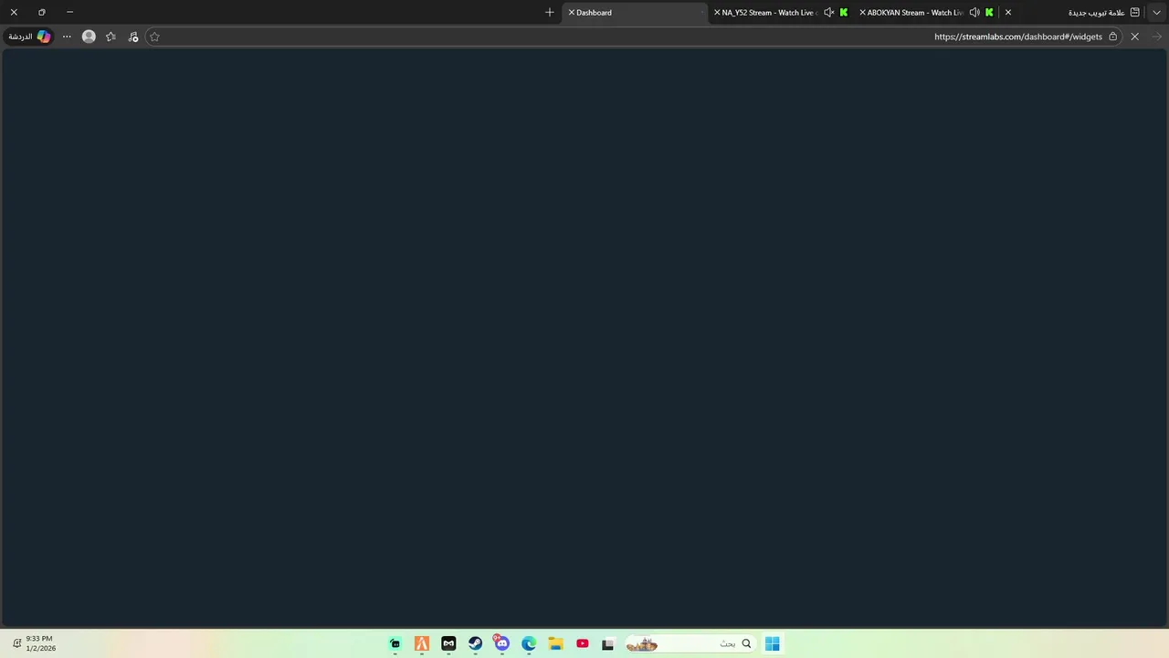Screen dimensions: 1169x658
Task: Open Steam from the taskbar
Action: pos(475,644)
